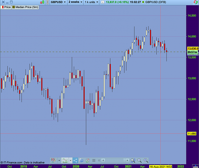Click the three-line list menu icon
This screenshot has width=199, height=168.
click(94, 160)
